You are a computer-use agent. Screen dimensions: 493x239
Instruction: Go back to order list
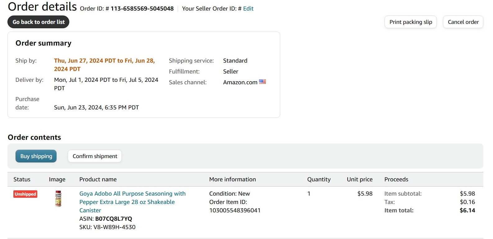click(39, 22)
